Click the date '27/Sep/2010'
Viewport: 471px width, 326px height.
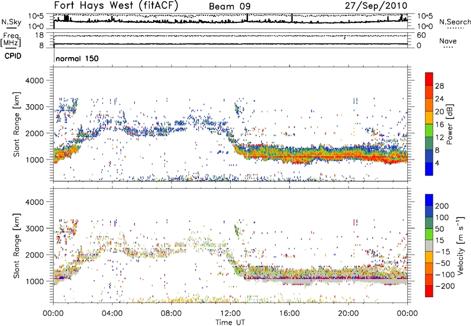(x=376, y=5)
